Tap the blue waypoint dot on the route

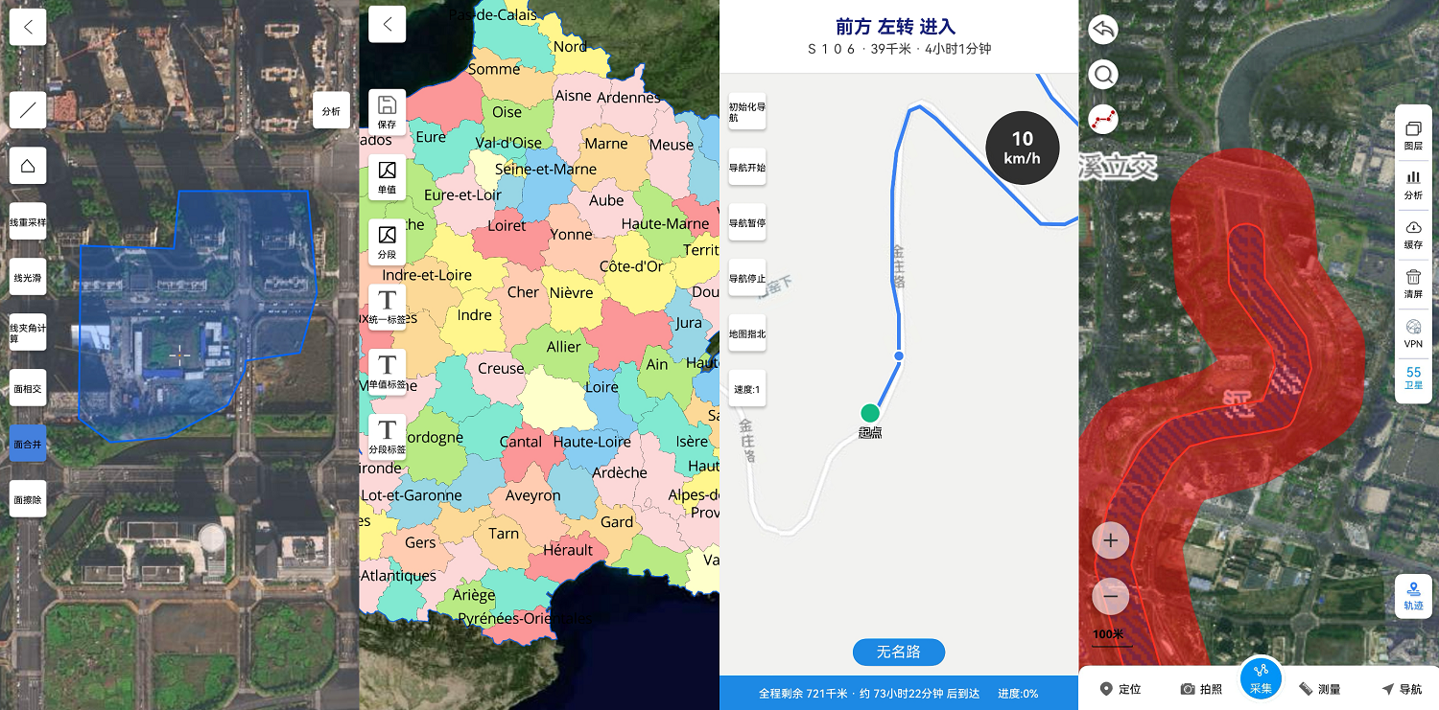tap(899, 356)
